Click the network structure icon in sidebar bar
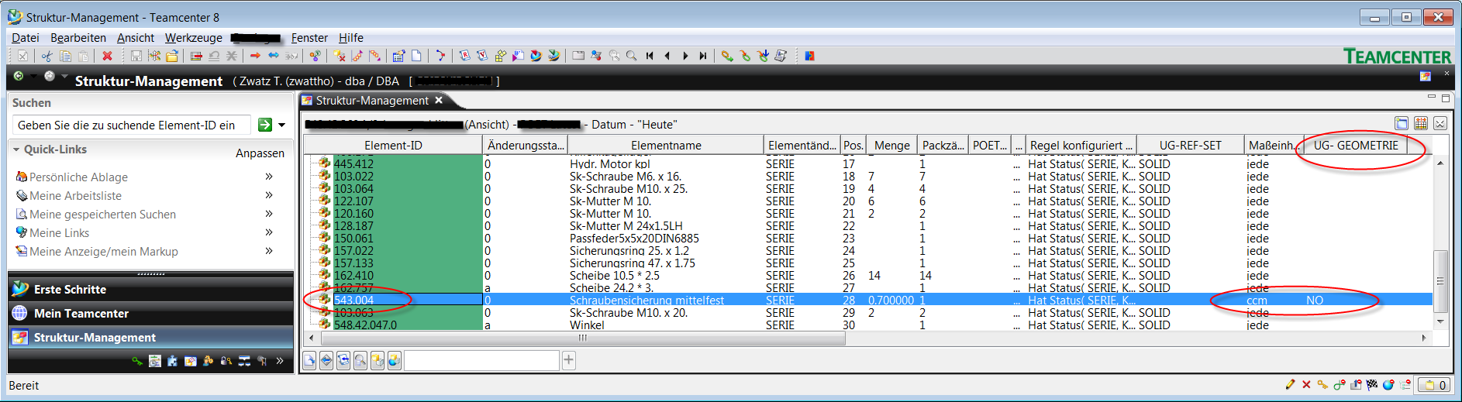Screen dimensions: 1462x402 point(243,361)
